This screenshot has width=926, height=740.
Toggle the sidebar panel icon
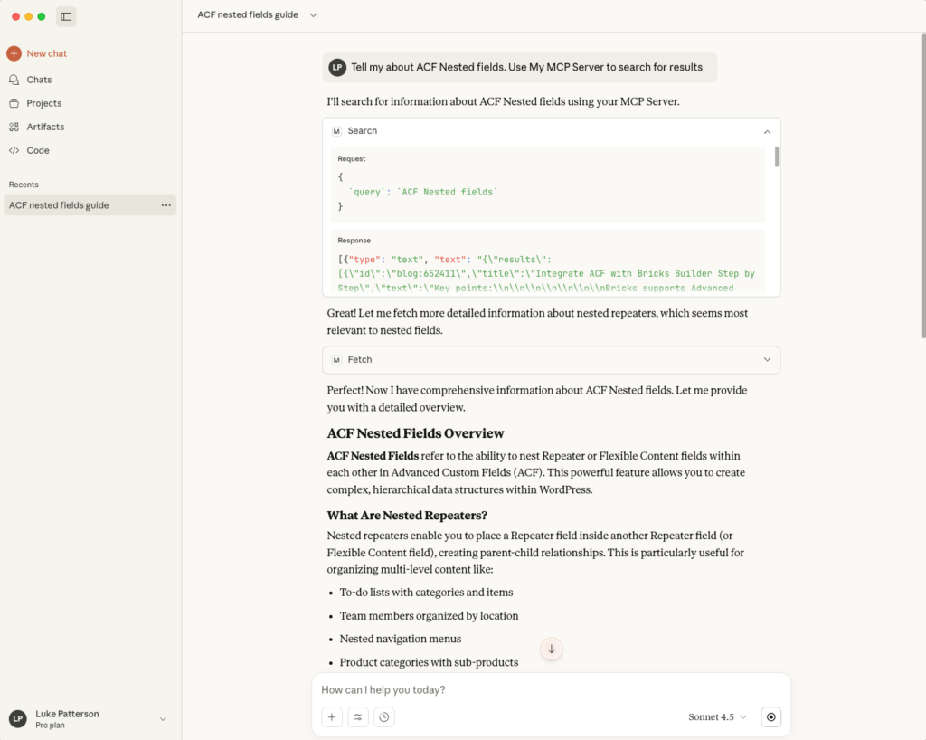coord(66,16)
